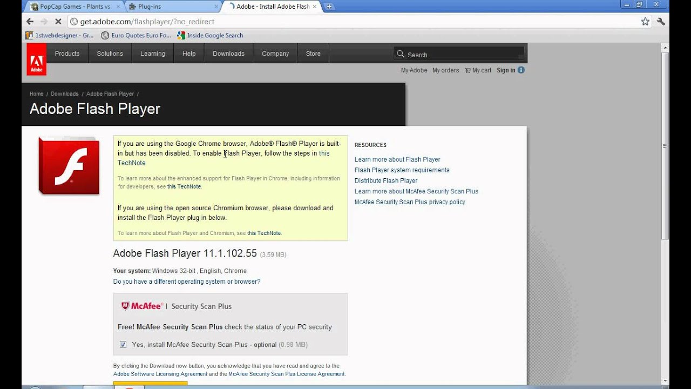Click the scrollbar up arrow
The image size is (691, 389).
pos(665,48)
